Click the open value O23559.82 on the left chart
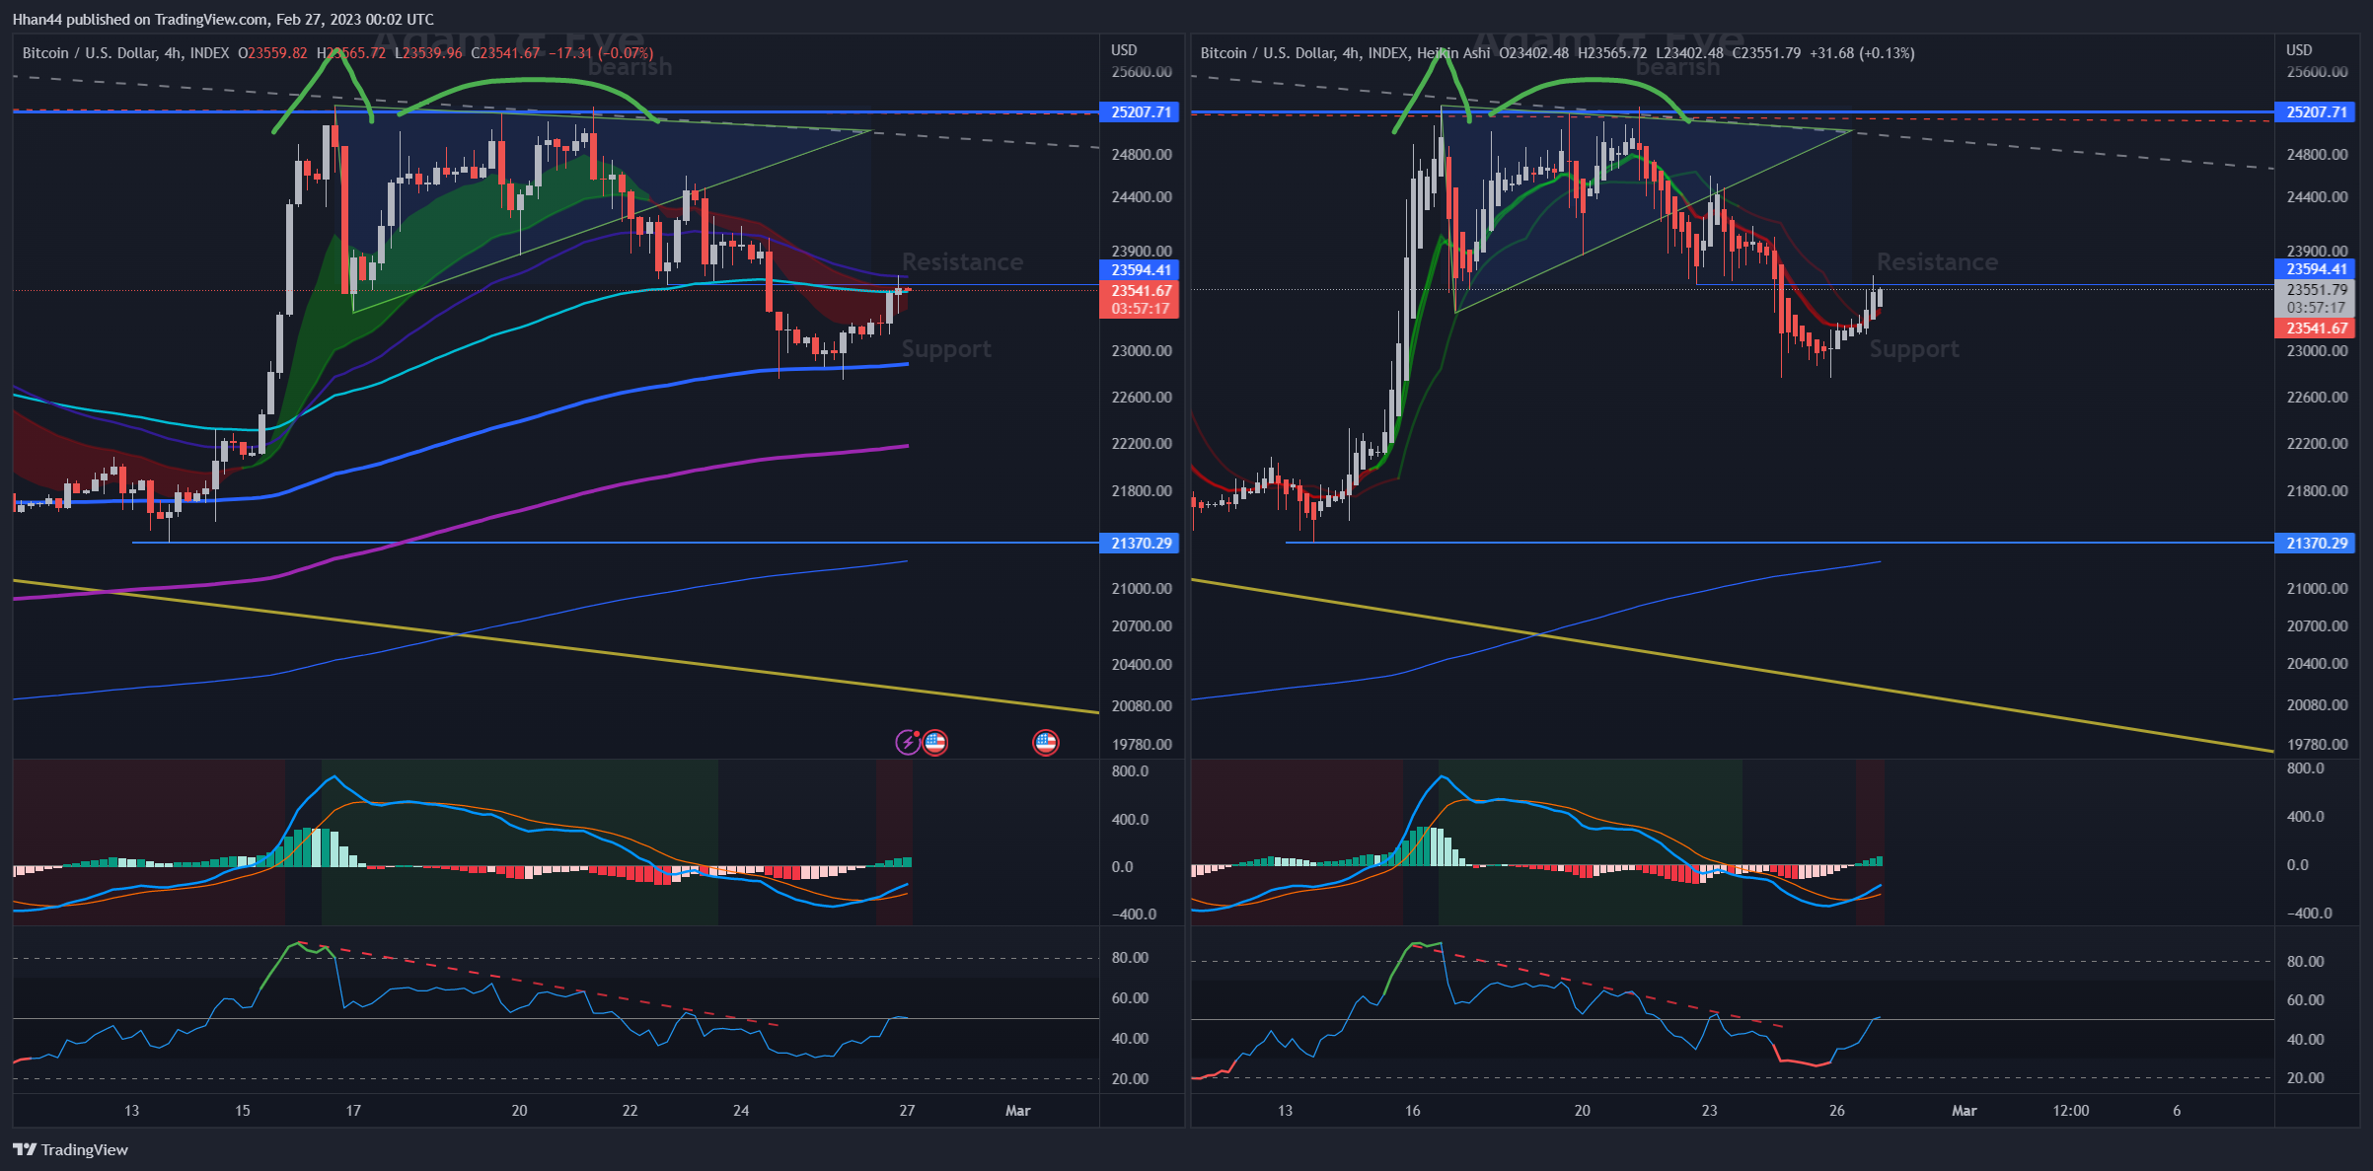 click(272, 53)
